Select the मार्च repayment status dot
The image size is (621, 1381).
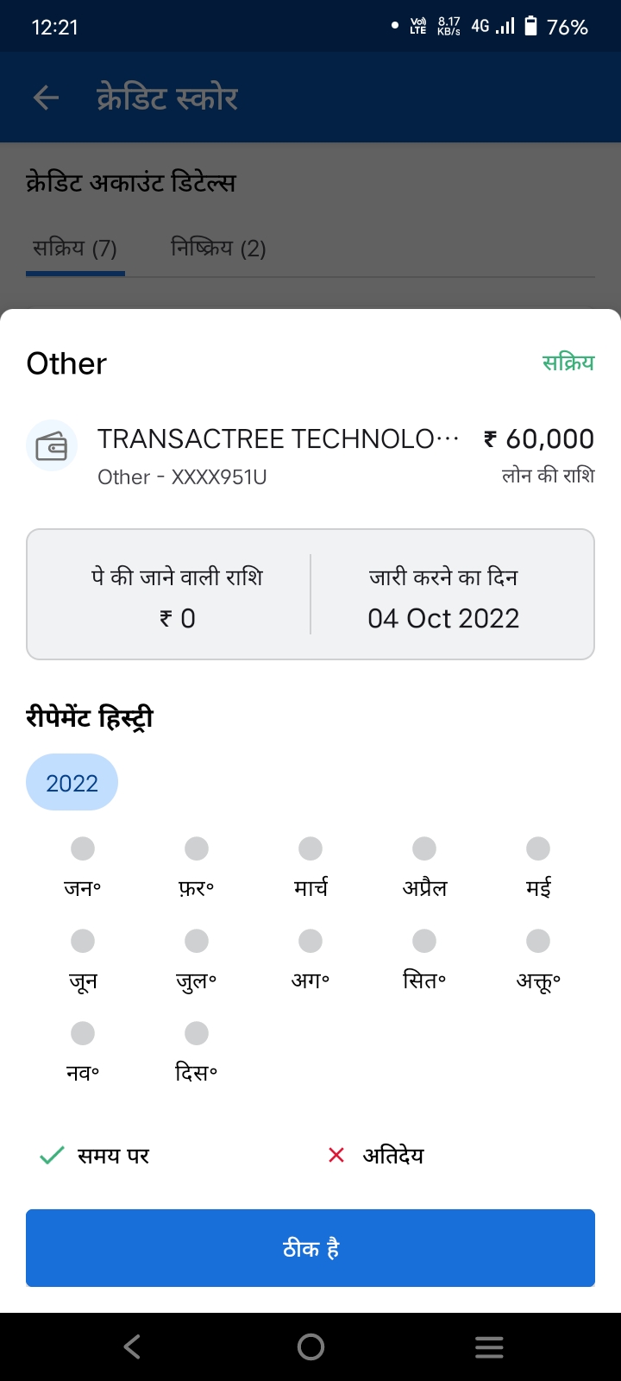click(310, 848)
